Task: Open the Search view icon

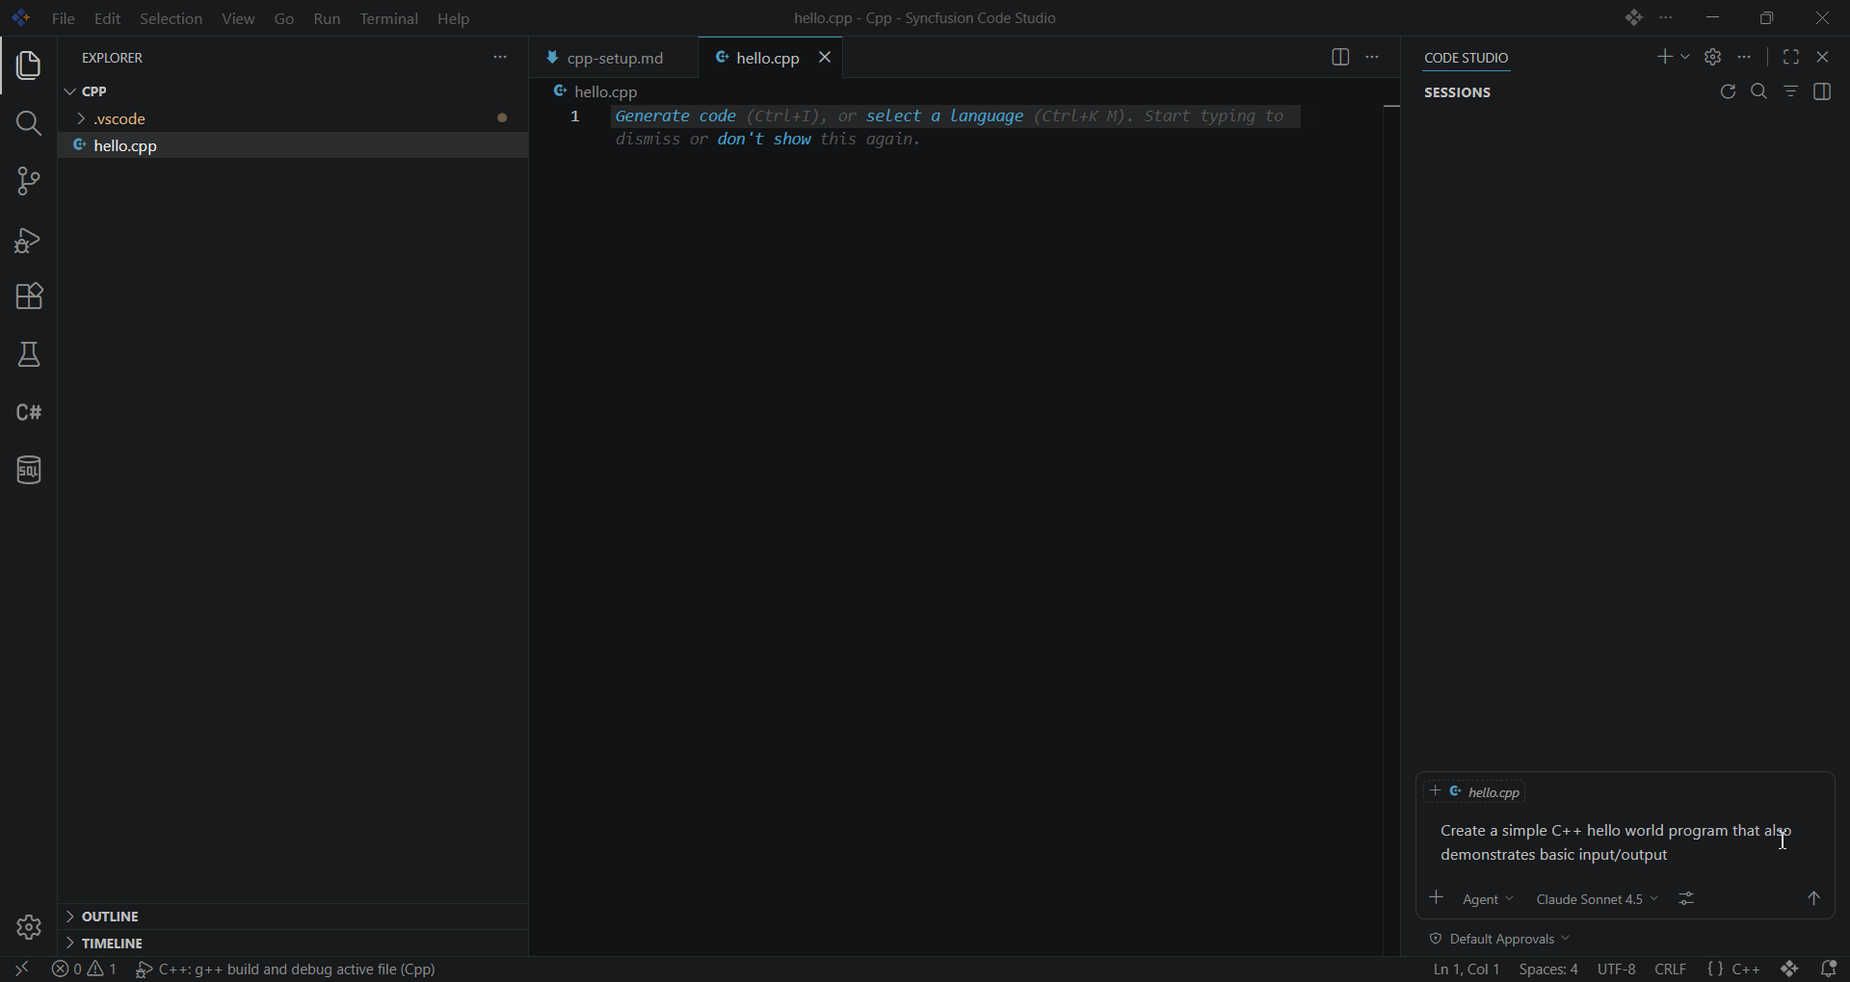Action: 29,123
